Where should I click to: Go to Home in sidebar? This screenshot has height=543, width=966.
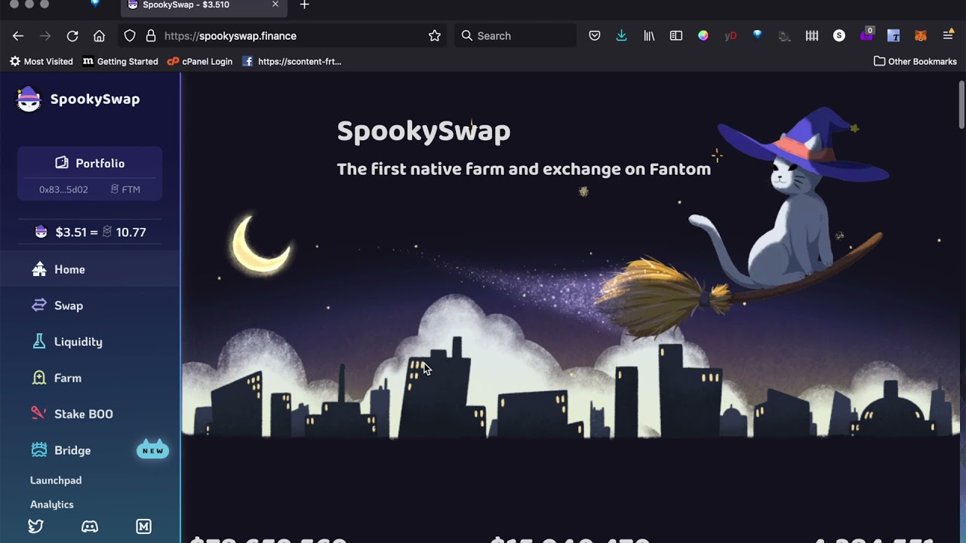coord(90,269)
